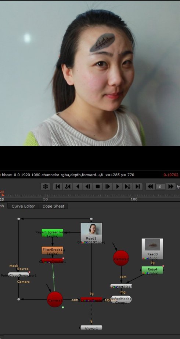The width and height of the screenshot is (180, 339).
Task: Step forward one frame button
Action: pyautogui.click(x=108, y=187)
